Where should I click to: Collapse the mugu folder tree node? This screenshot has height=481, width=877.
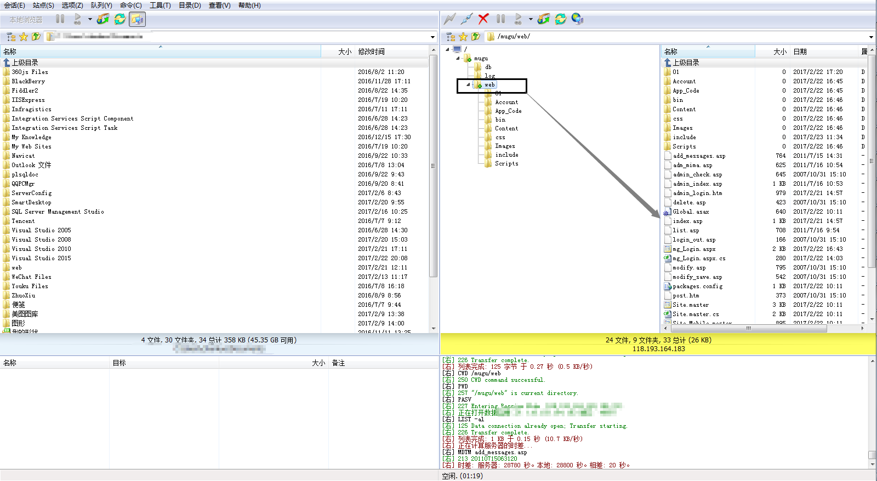tap(458, 58)
